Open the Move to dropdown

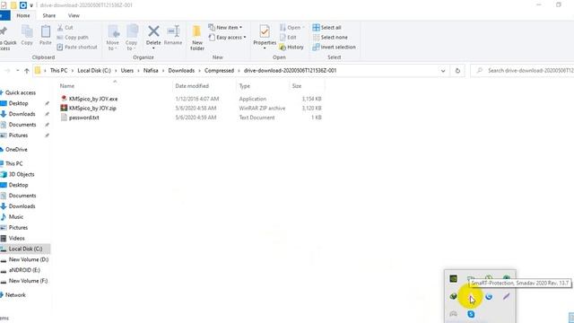pyautogui.click(x=113, y=38)
